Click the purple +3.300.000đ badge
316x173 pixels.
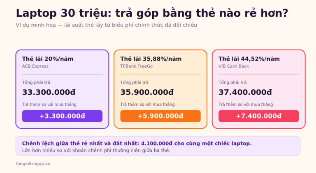(x=62, y=116)
